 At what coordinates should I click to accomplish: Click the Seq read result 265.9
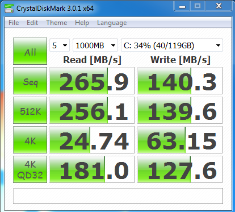[x=92, y=81]
